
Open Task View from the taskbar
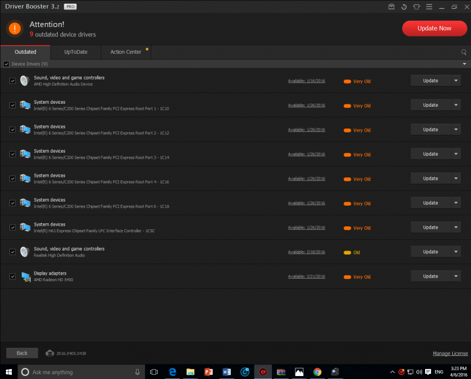[154, 372]
